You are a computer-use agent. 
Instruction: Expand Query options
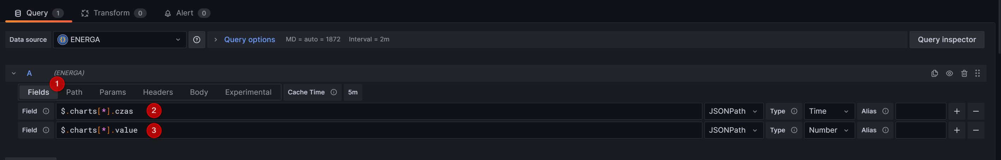[x=249, y=40]
